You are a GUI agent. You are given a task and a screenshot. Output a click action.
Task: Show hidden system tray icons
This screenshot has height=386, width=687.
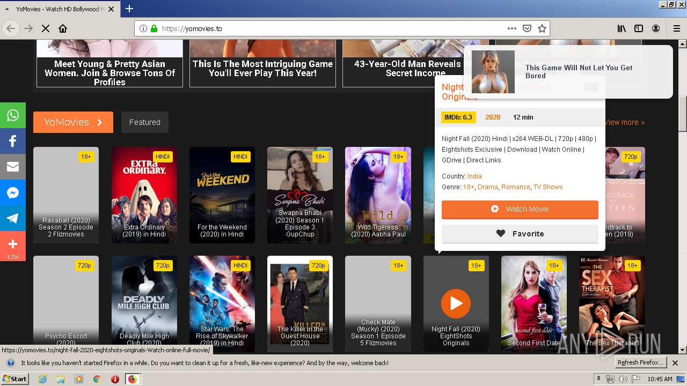(x=598, y=379)
